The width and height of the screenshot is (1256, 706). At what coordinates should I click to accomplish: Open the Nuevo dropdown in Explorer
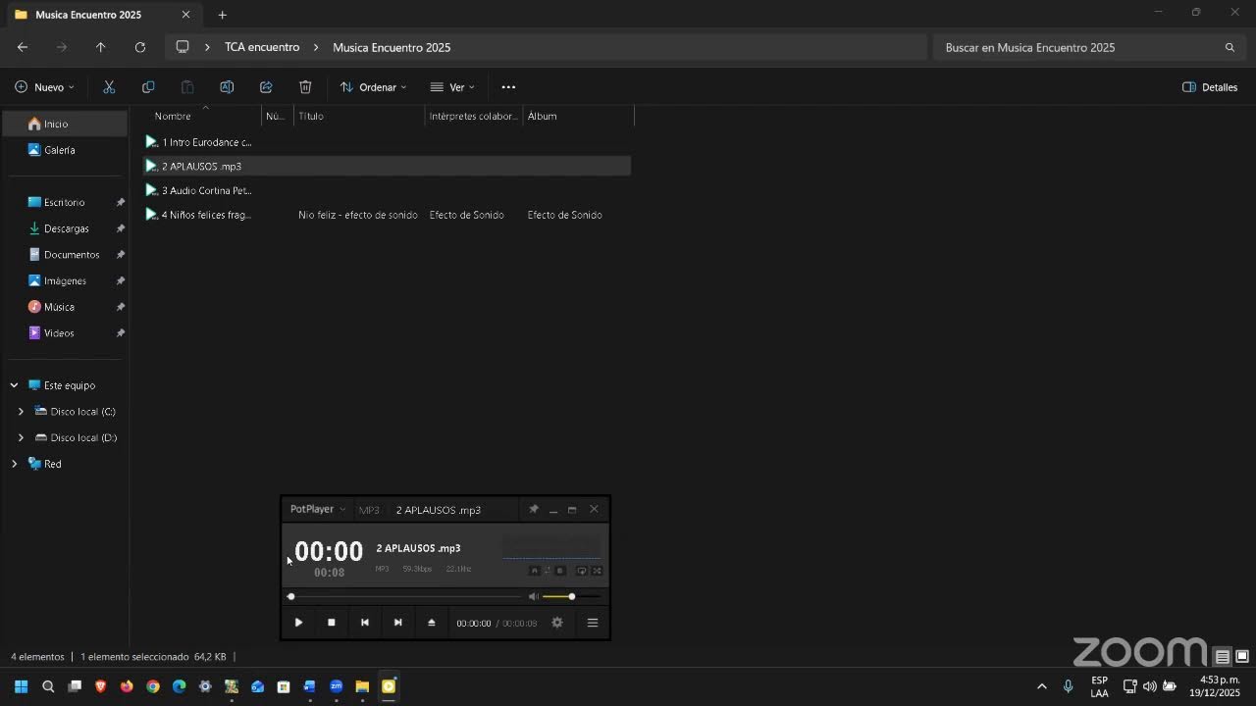(45, 87)
